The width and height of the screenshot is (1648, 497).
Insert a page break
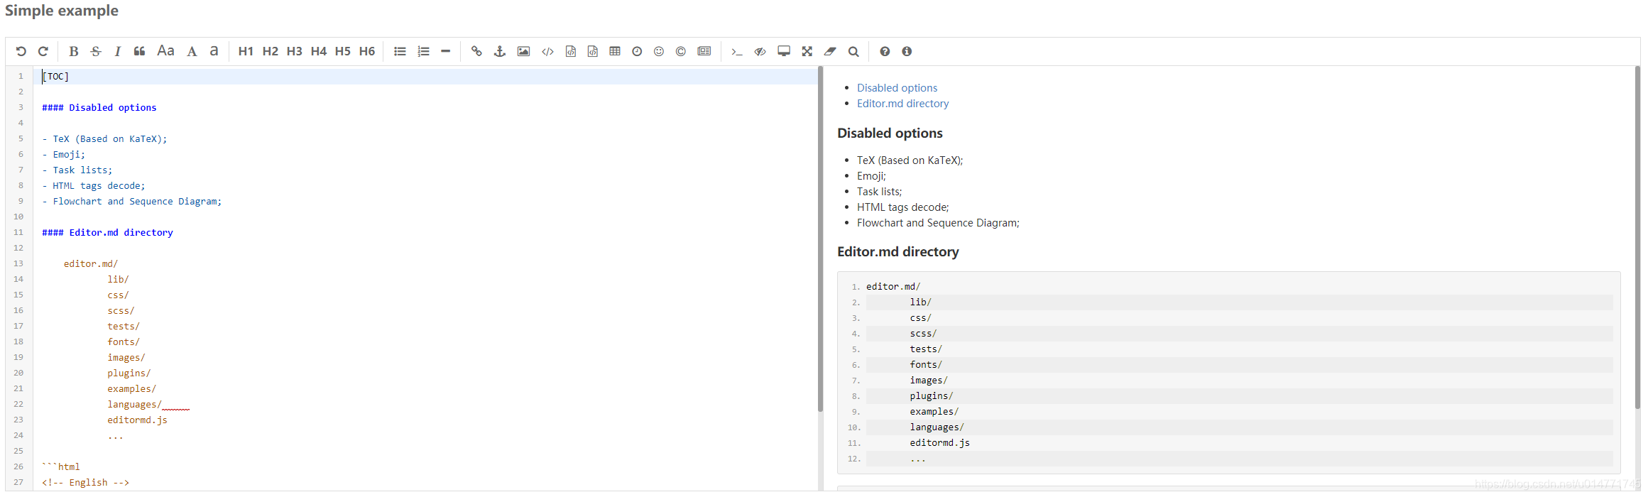pos(704,51)
